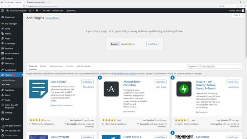Open the comments bubble icon in admin bar
This screenshot has width=247, height=139.
pyautogui.click(x=37, y=10)
